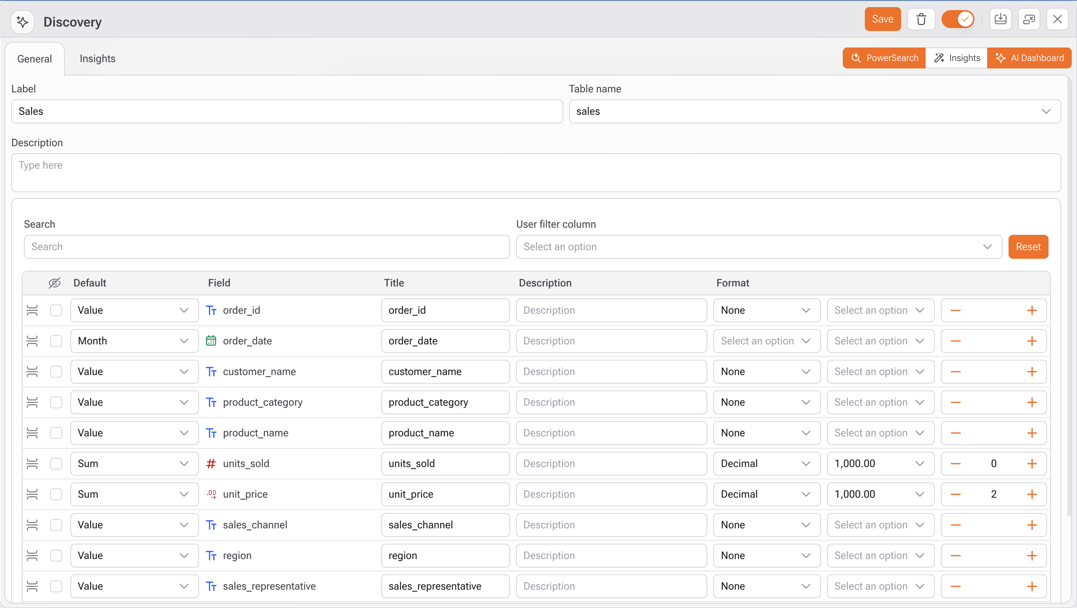This screenshot has height=608, width=1077.
Task: Click the hidden-eye column header icon
Action: pos(54,283)
